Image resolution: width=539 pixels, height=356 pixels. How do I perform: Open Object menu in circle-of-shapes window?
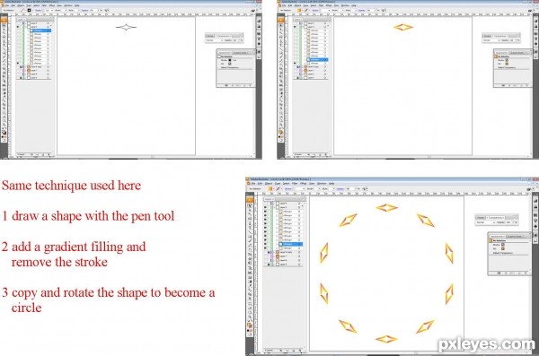point(269,183)
